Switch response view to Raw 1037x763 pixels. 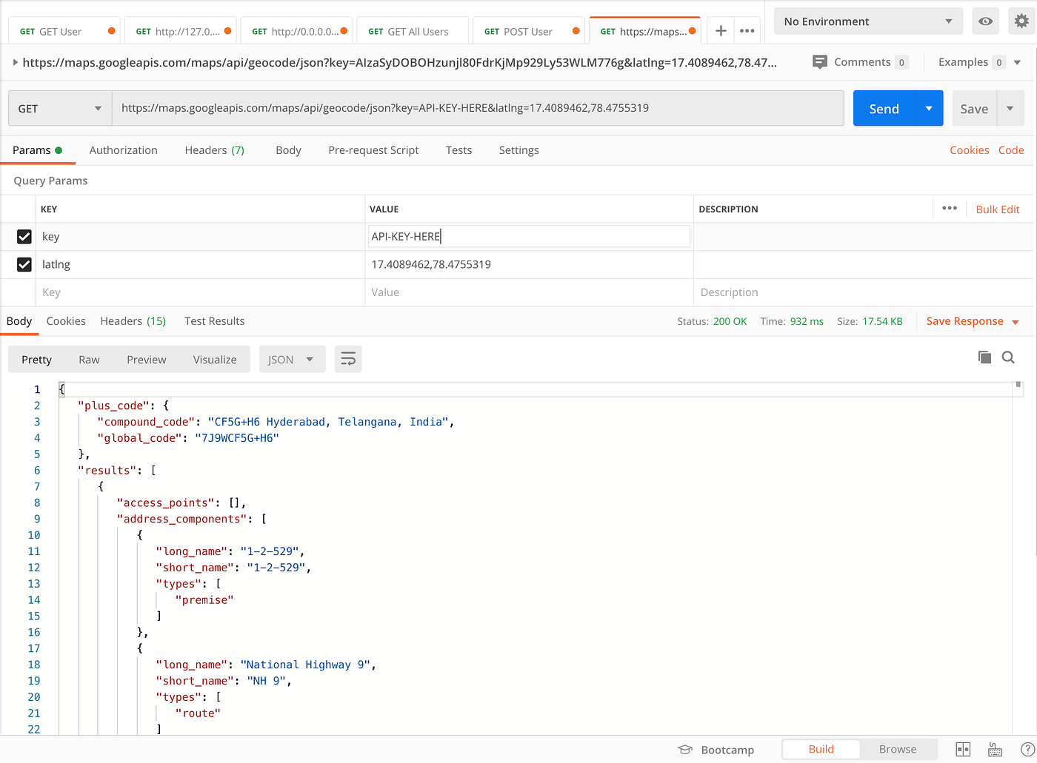89,360
